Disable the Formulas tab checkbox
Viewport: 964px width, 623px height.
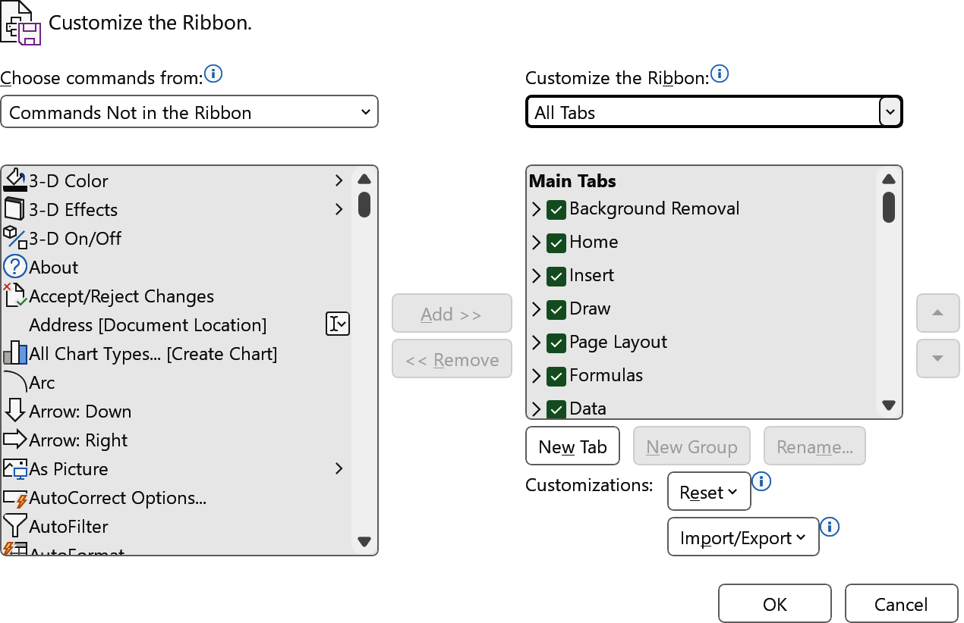(x=556, y=376)
